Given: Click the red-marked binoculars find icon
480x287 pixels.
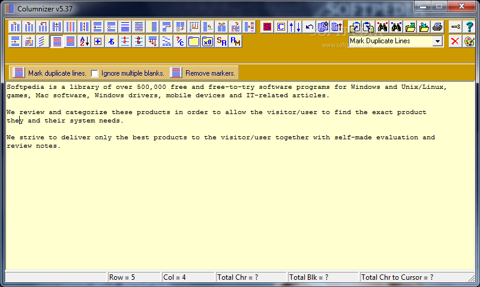Looking at the screenshot, I should 382,27.
